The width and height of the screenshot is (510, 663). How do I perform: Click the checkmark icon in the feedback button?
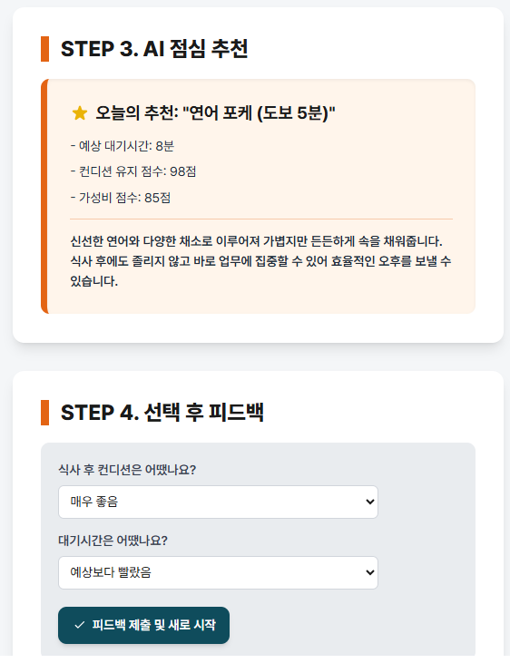point(79,625)
